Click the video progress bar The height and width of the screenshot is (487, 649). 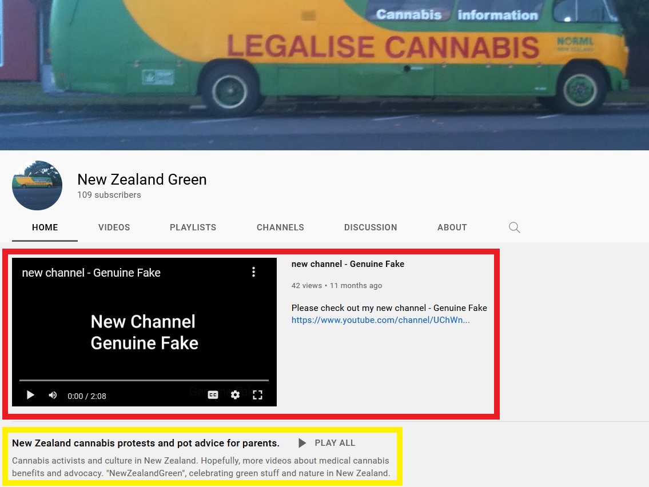(144, 380)
